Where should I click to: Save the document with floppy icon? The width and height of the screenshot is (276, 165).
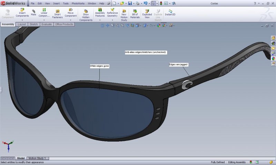coord(130,3)
